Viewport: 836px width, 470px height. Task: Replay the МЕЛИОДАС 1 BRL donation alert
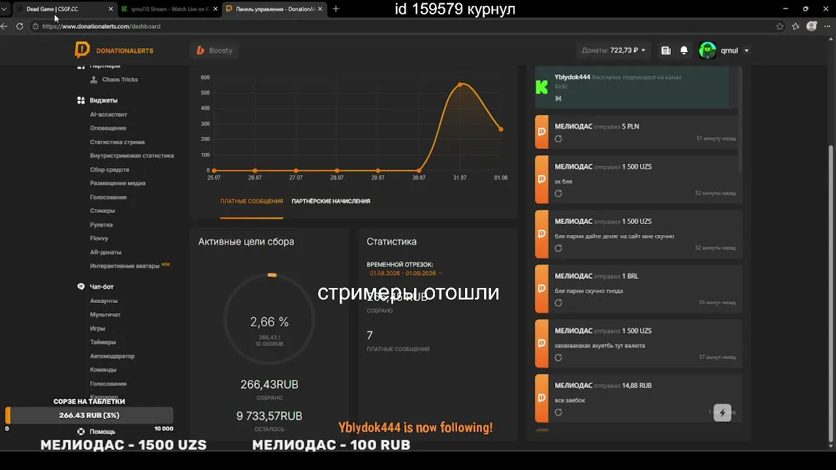558,303
